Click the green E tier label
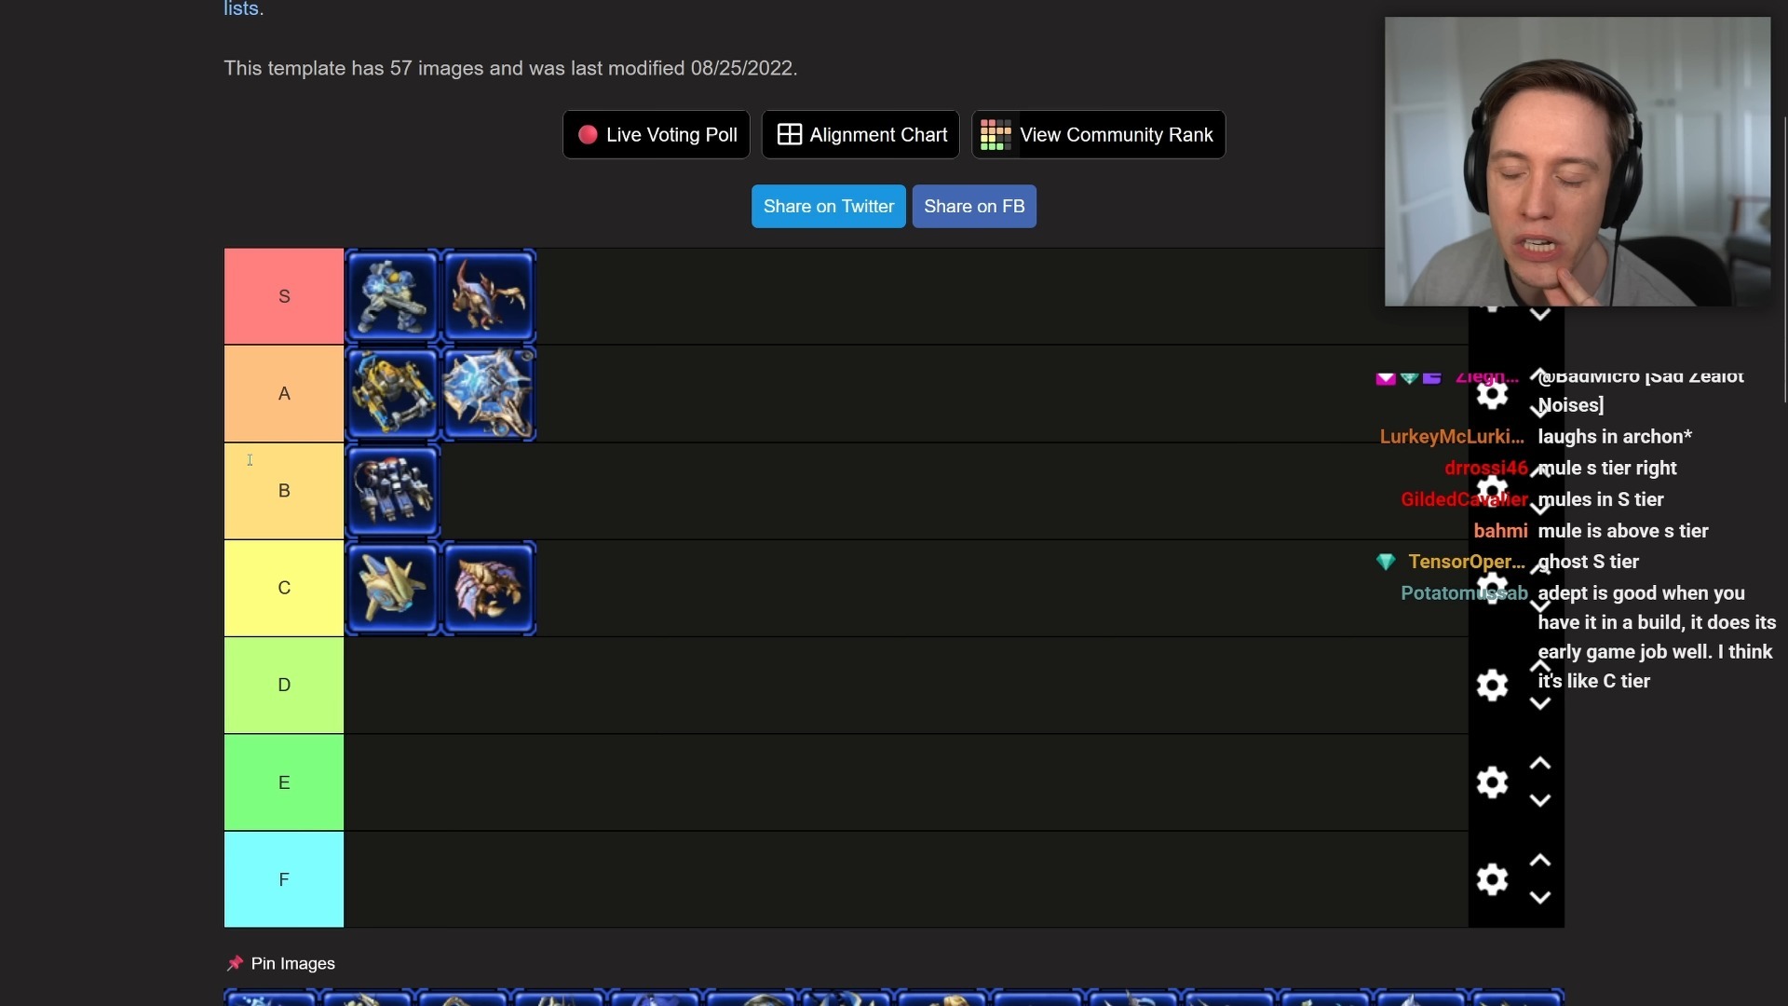This screenshot has height=1006, width=1788. click(284, 782)
